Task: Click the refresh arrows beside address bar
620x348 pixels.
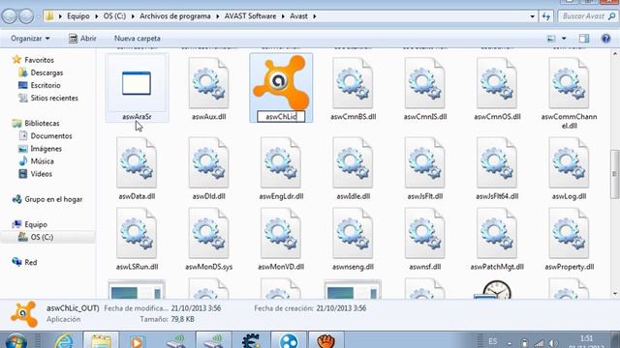Action: pos(546,16)
